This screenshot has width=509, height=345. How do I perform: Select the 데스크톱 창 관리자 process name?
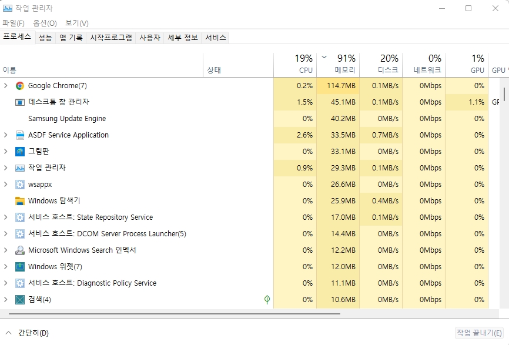[x=58, y=102]
